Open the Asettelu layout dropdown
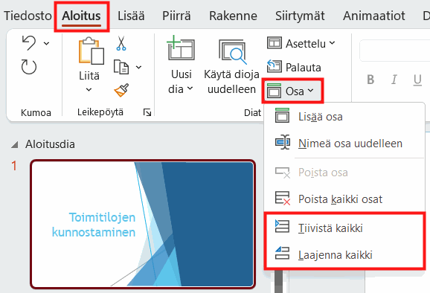The image size is (430, 293). coord(301,43)
